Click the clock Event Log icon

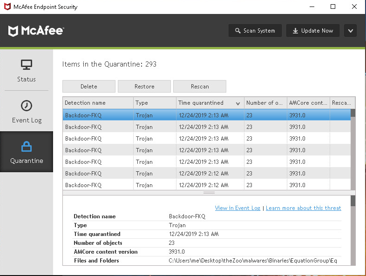pyautogui.click(x=27, y=106)
